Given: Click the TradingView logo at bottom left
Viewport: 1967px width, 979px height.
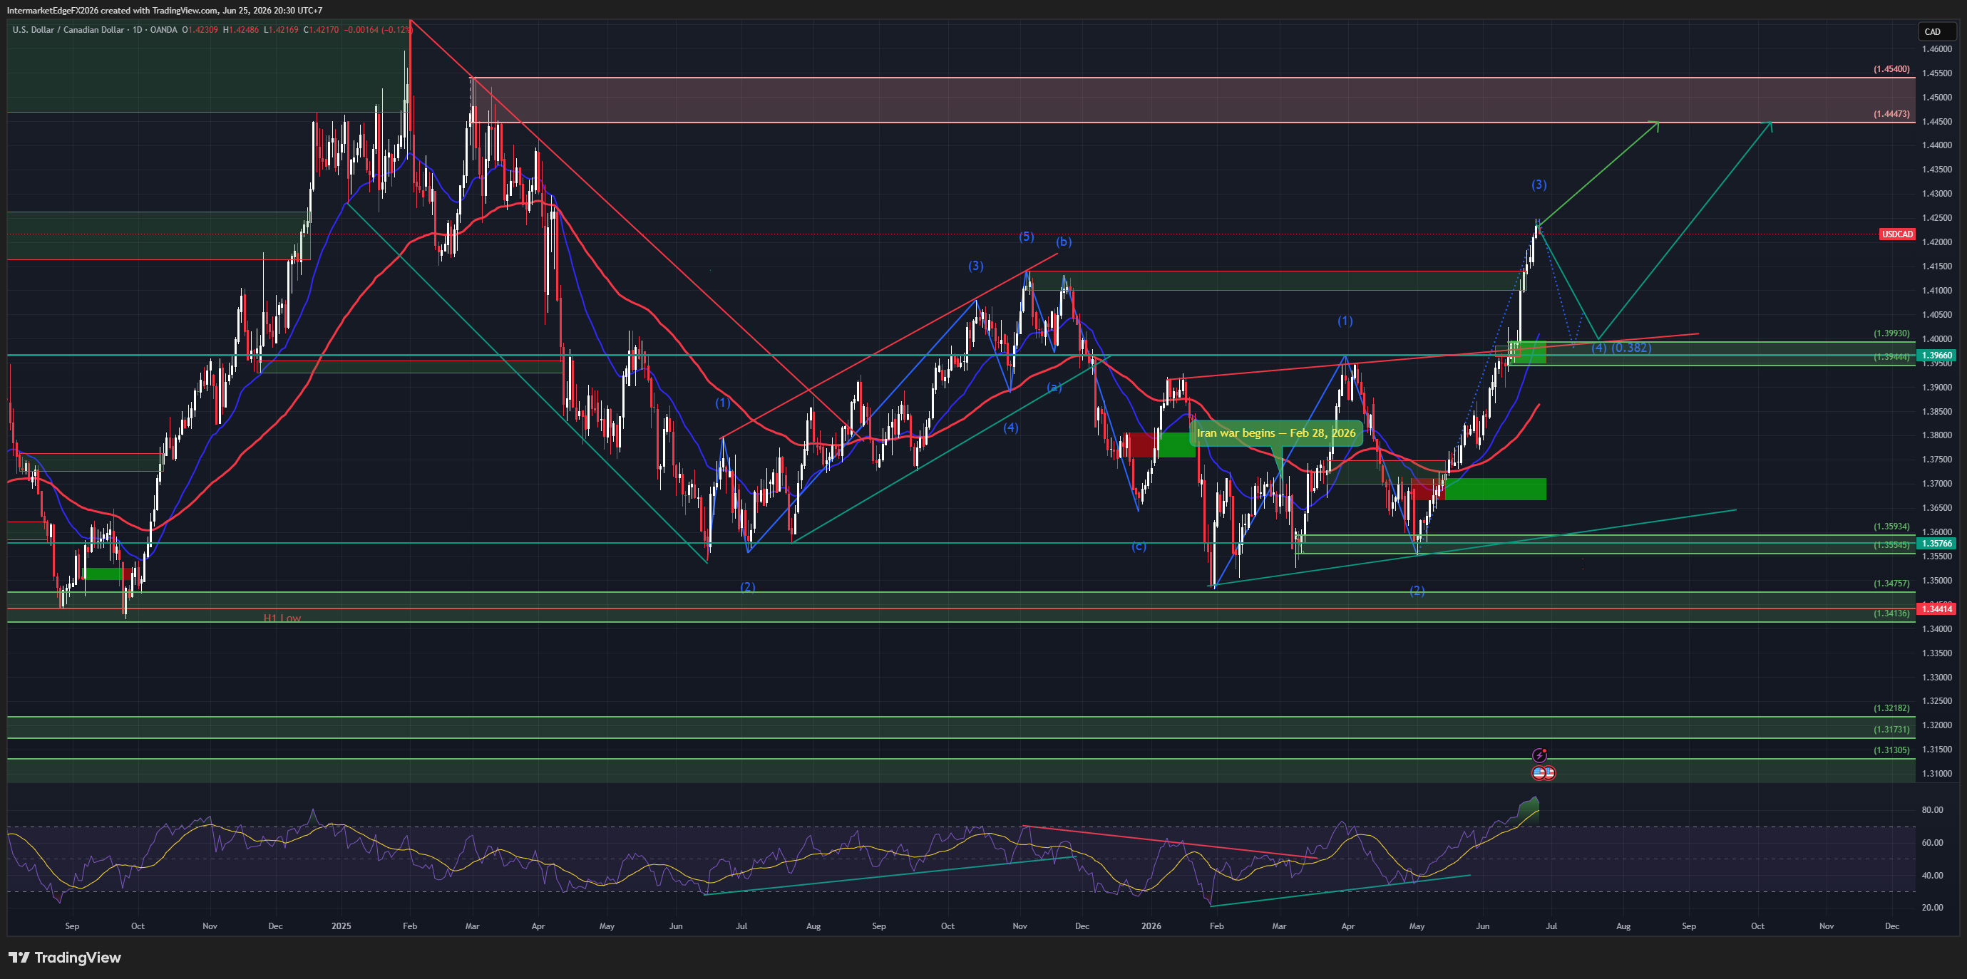Looking at the screenshot, I should (x=65, y=957).
